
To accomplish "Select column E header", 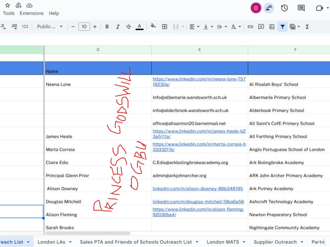I will 200,50.
